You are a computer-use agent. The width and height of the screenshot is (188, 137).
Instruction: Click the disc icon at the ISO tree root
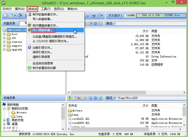pyautogui.click(x=4, y=30)
